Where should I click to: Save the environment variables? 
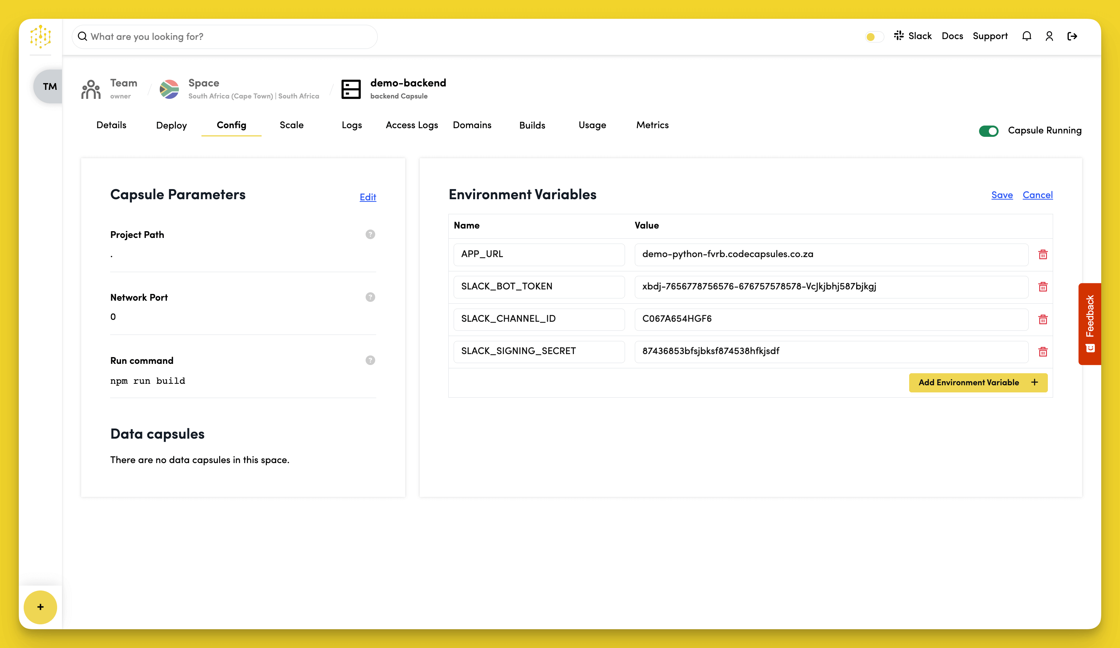(x=1002, y=195)
